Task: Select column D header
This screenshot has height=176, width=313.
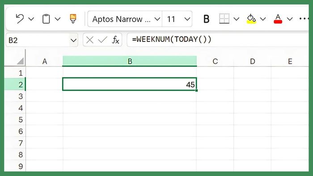Action: [253, 61]
